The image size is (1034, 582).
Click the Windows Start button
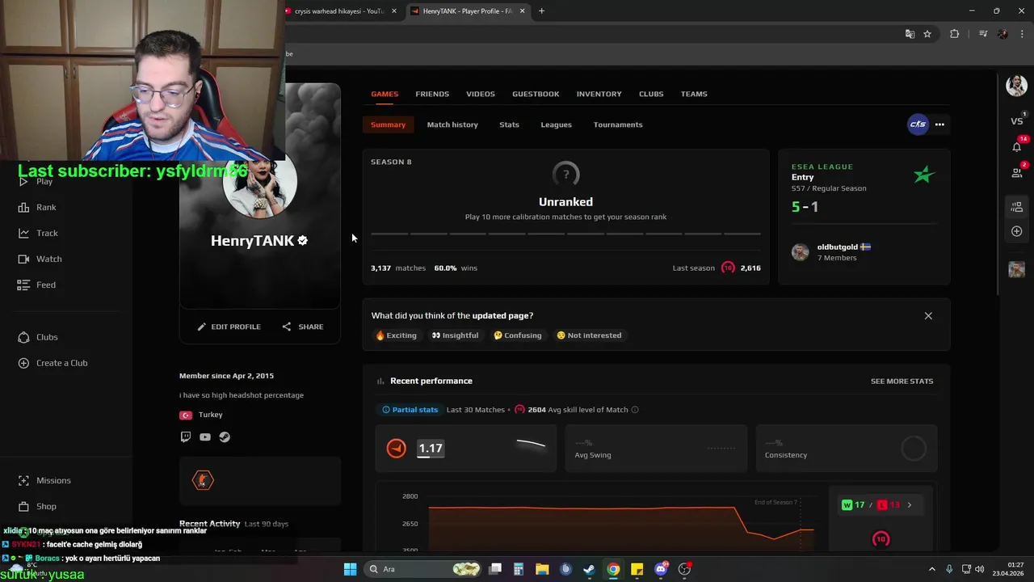(350, 569)
